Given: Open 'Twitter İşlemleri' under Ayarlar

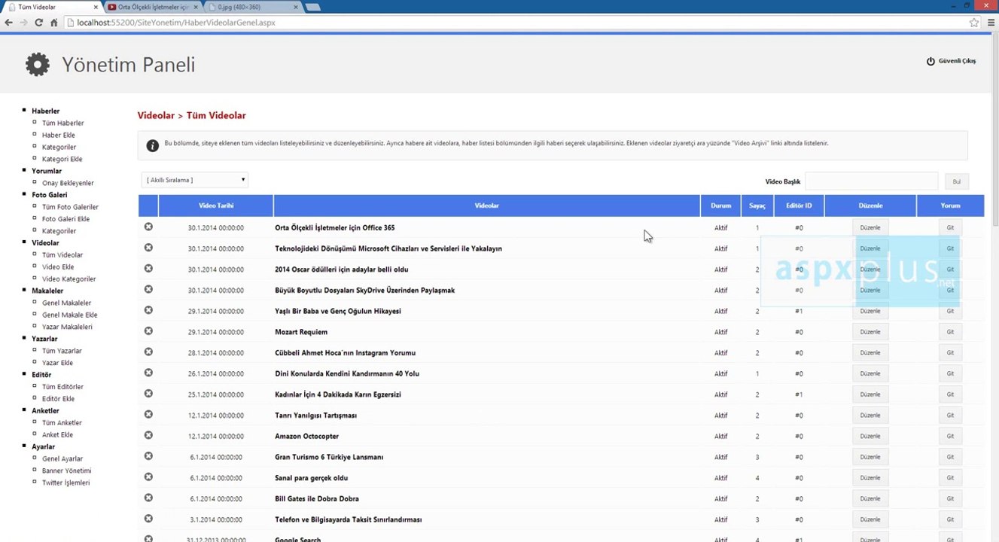Looking at the screenshot, I should coord(65,483).
